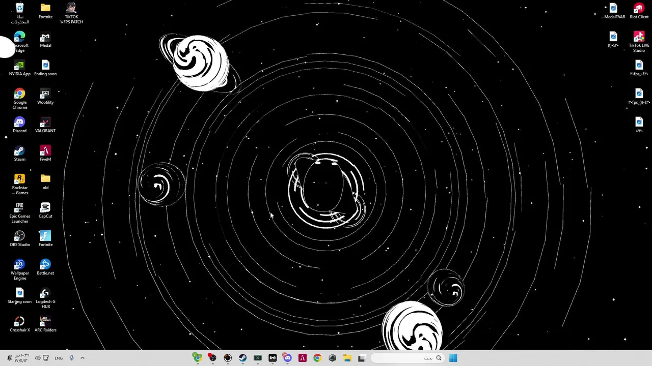Launch Crosshair X desktop shortcut
This screenshot has width=652, height=366.
pos(19,324)
